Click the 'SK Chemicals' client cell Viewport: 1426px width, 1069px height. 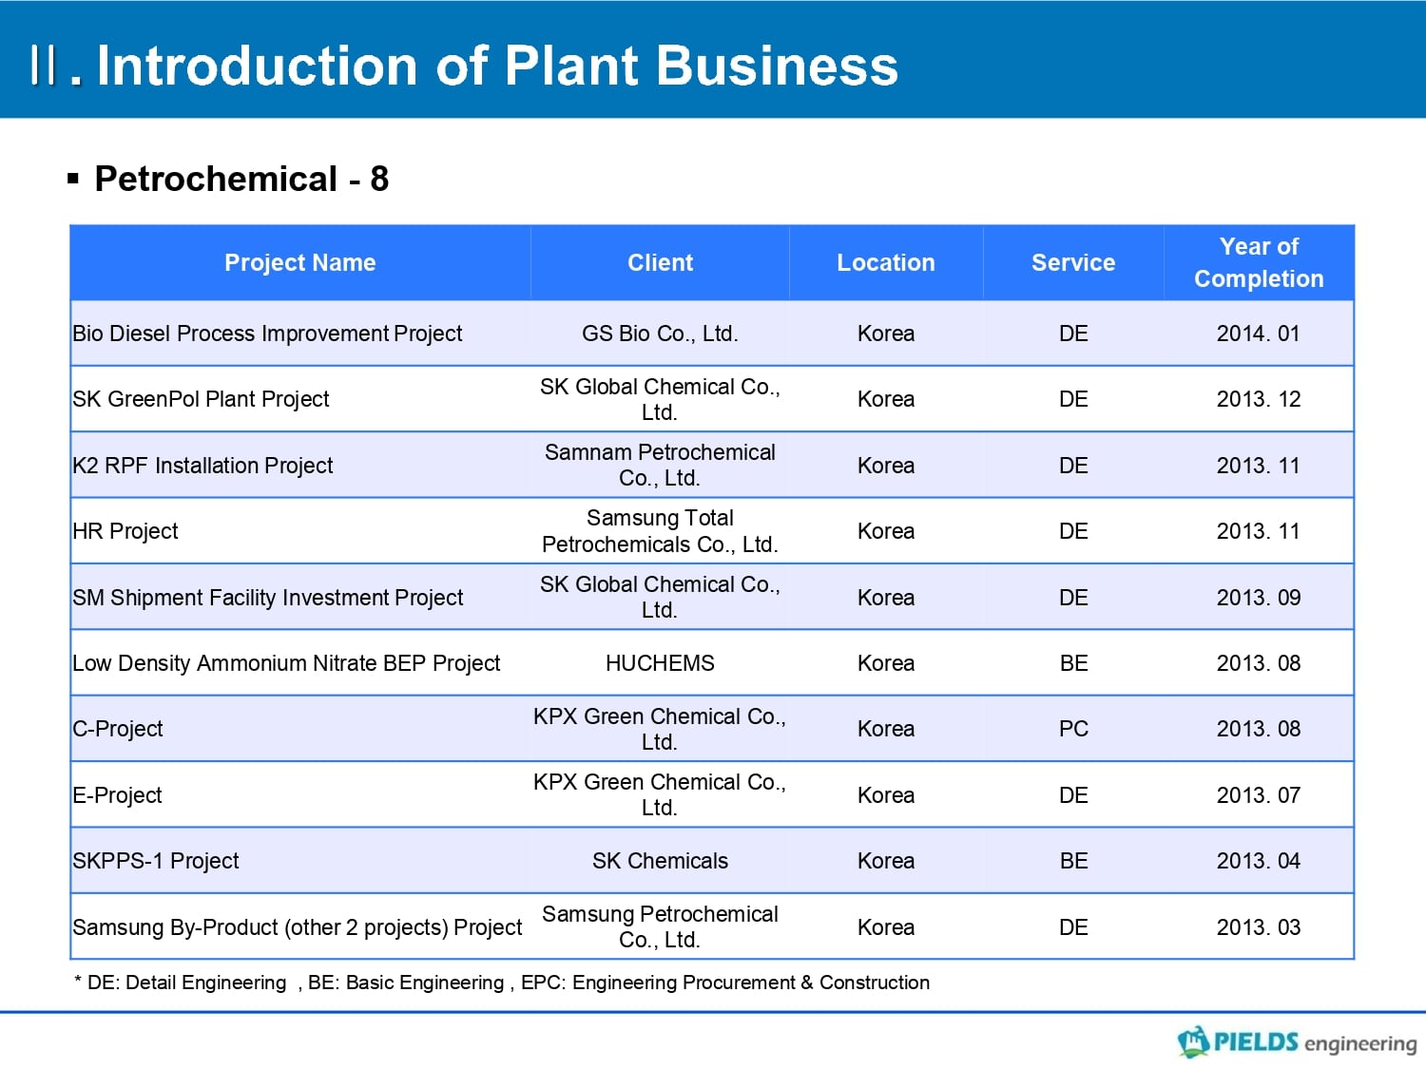click(x=660, y=861)
